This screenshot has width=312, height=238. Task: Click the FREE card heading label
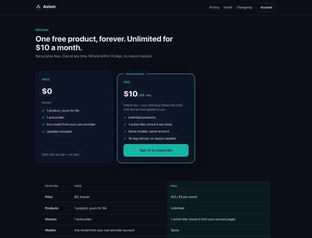tap(46, 80)
